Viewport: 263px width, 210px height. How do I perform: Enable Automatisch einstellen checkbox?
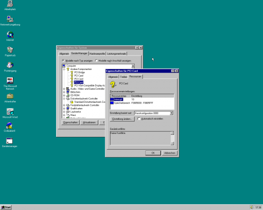tap(139, 119)
